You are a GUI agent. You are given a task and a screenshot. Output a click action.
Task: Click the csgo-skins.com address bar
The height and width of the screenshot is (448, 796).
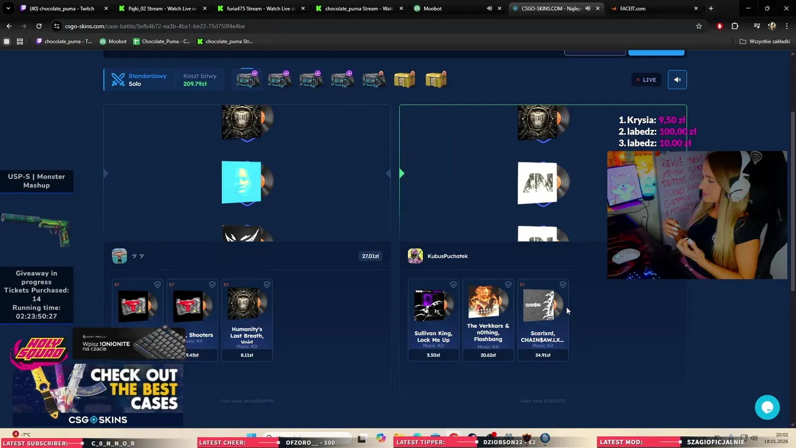click(x=379, y=26)
